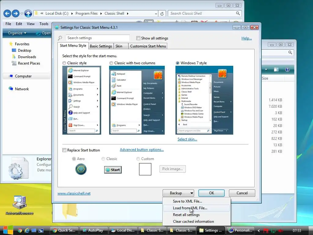
Task: Click the Up one level arrow button
Action: point(28,13)
